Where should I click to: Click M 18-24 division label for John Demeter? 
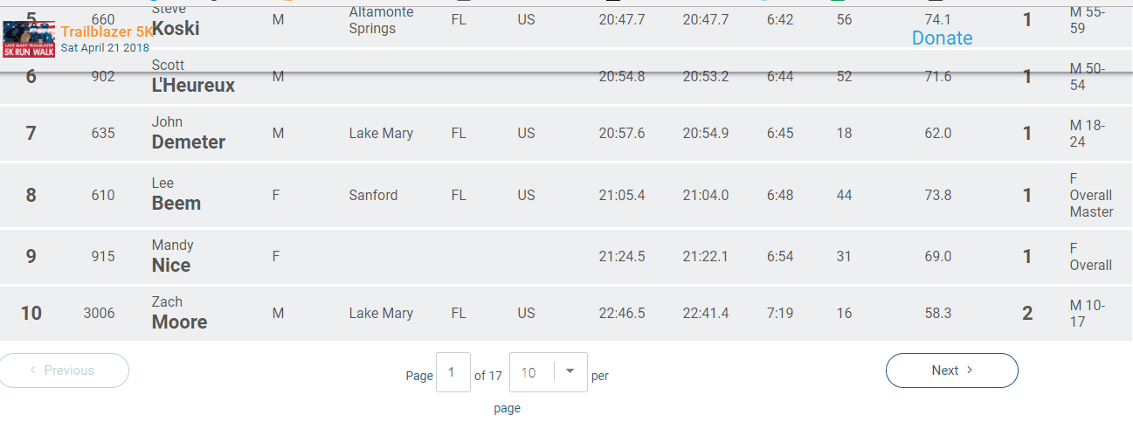1088,134
